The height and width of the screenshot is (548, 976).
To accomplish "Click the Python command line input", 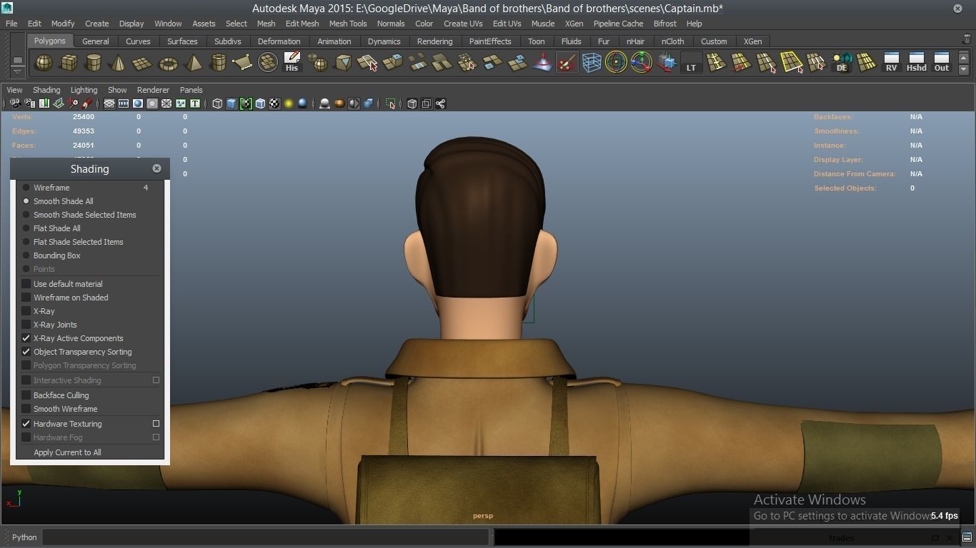I will coord(266,537).
